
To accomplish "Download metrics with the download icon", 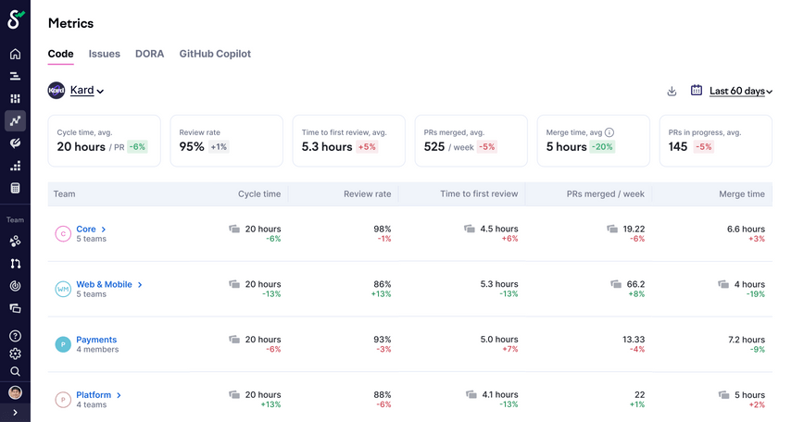I will (672, 92).
